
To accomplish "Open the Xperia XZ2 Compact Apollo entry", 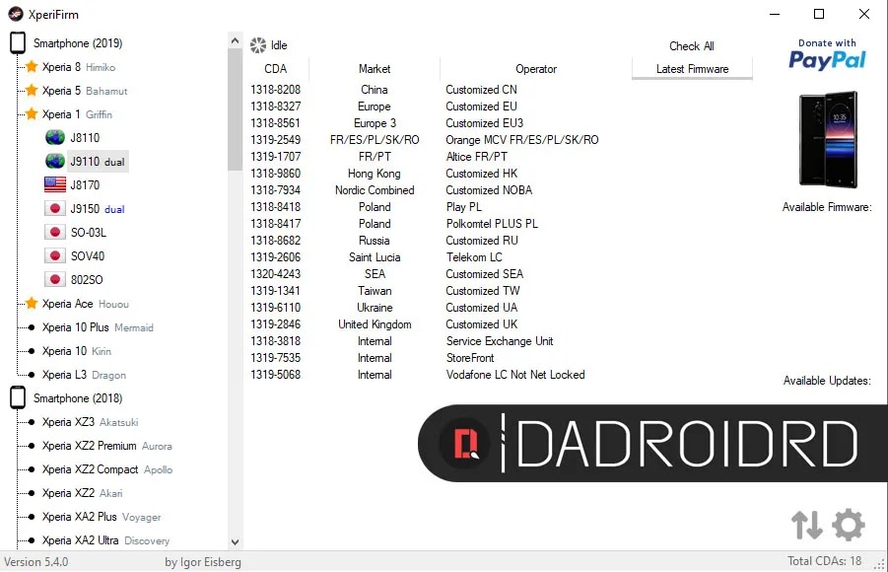I will [107, 469].
